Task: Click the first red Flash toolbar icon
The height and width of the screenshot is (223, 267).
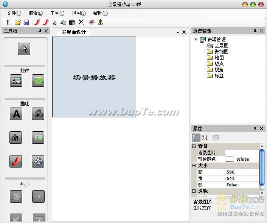Action: pyautogui.click(x=37, y=22)
